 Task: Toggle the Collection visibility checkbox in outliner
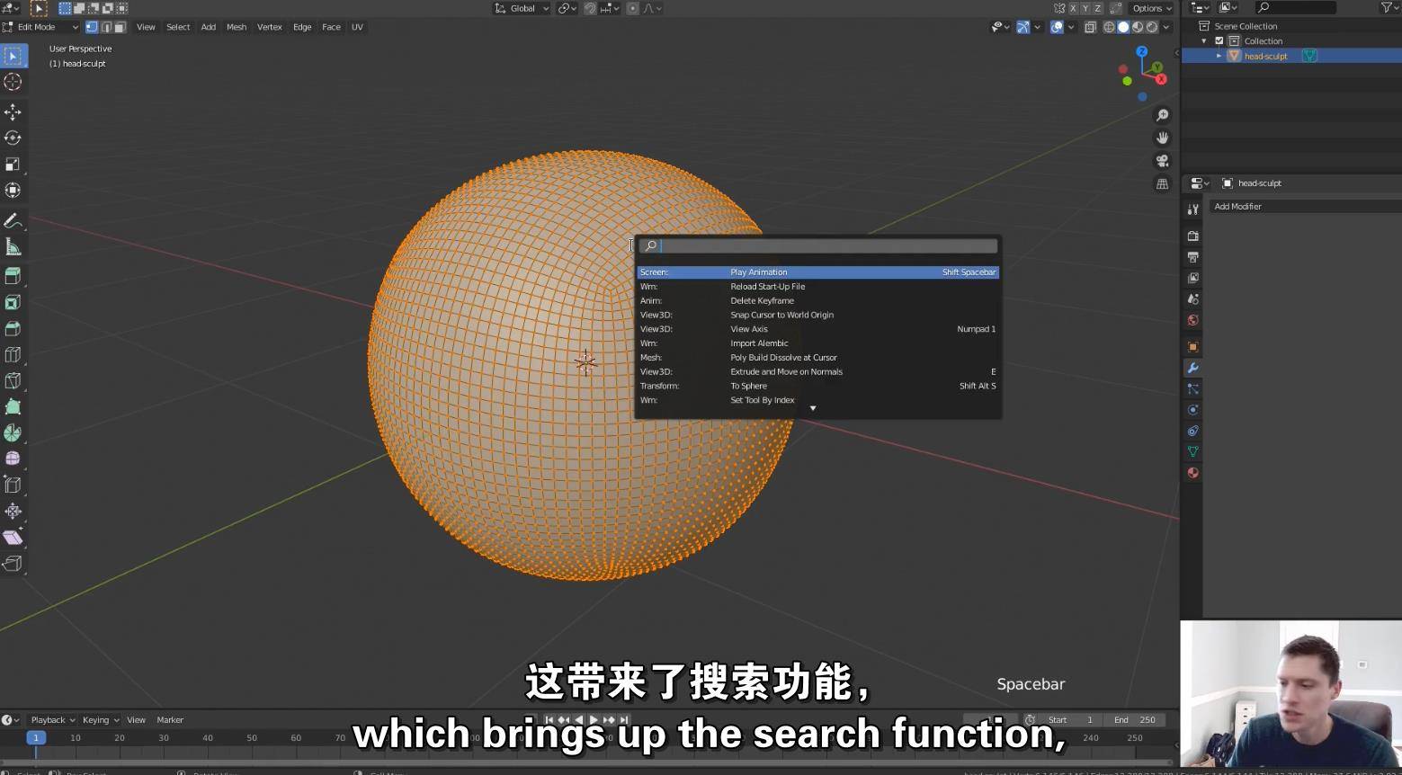coord(1219,41)
